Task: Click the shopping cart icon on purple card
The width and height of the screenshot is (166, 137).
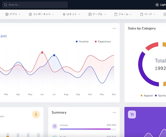Action: [x=132, y=114]
